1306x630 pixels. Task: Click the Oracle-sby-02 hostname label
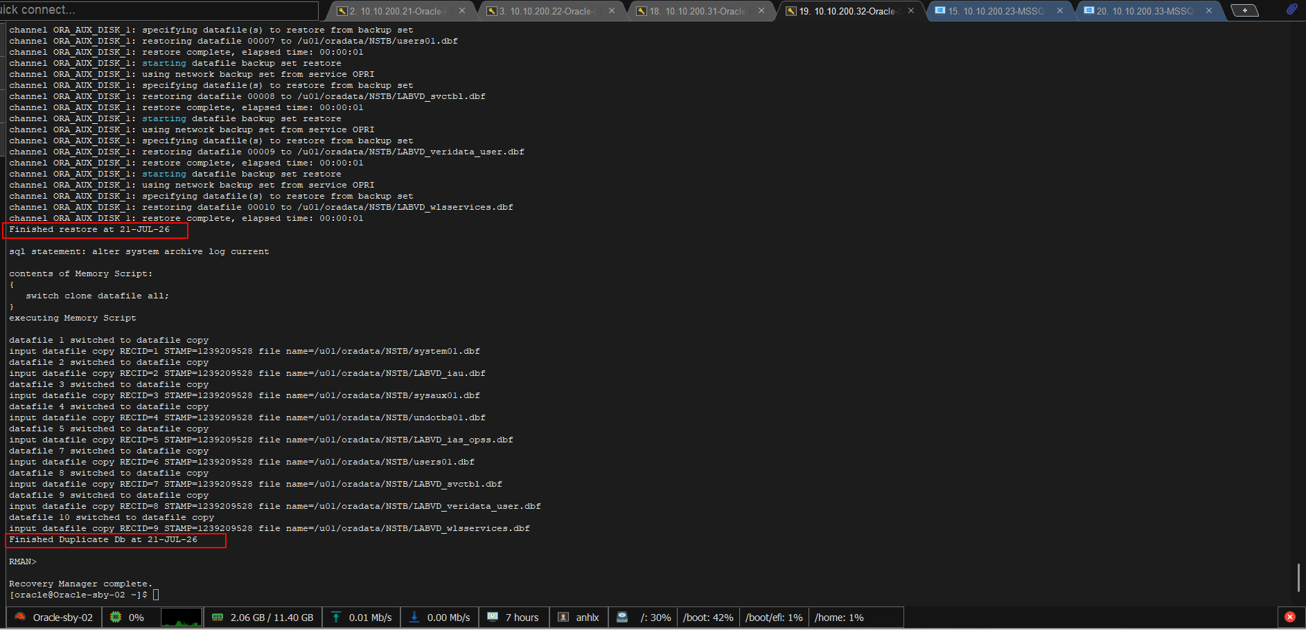coord(63,618)
